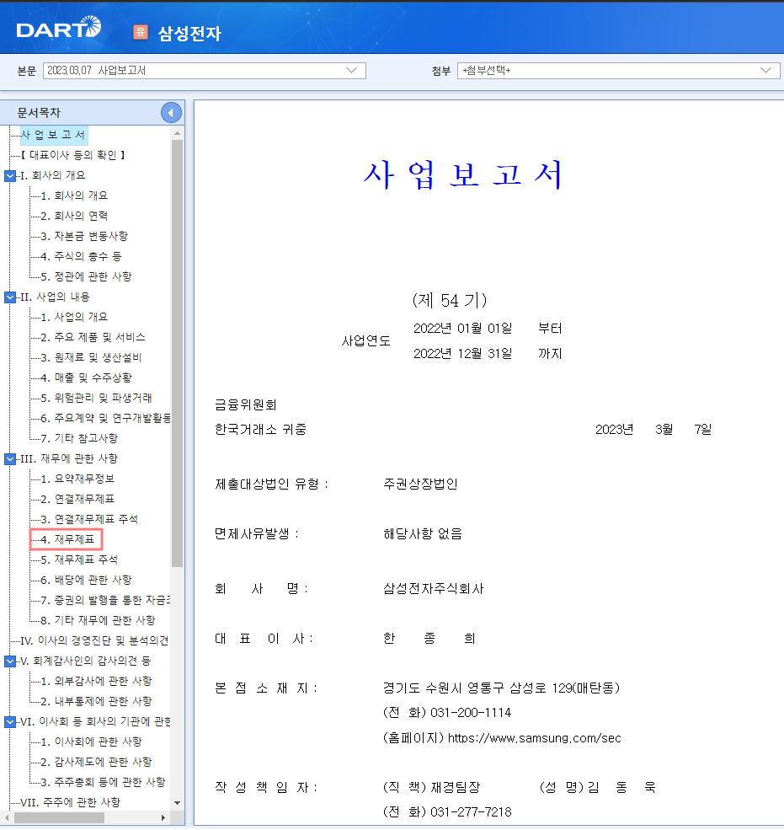784x830 pixels.
Task: Open VI. 이사회 등 회사의 기관 heading
Action: (95, 721)
